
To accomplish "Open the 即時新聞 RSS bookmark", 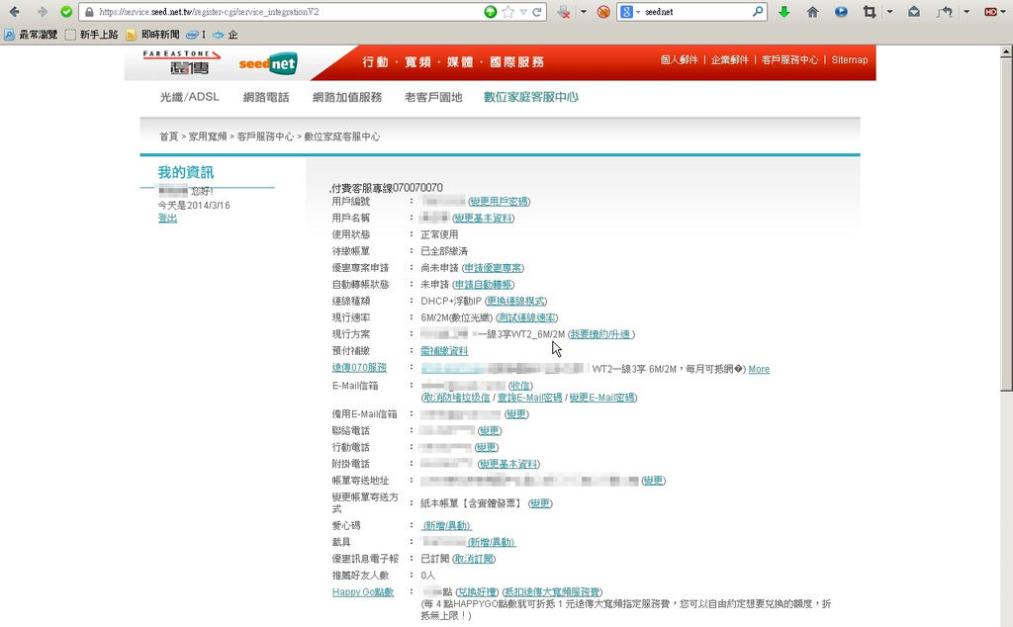I will (x=153, y=35).
